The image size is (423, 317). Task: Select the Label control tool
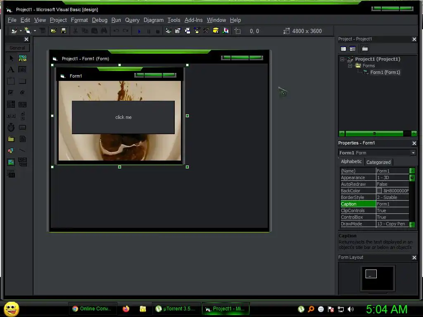(11, 69)
